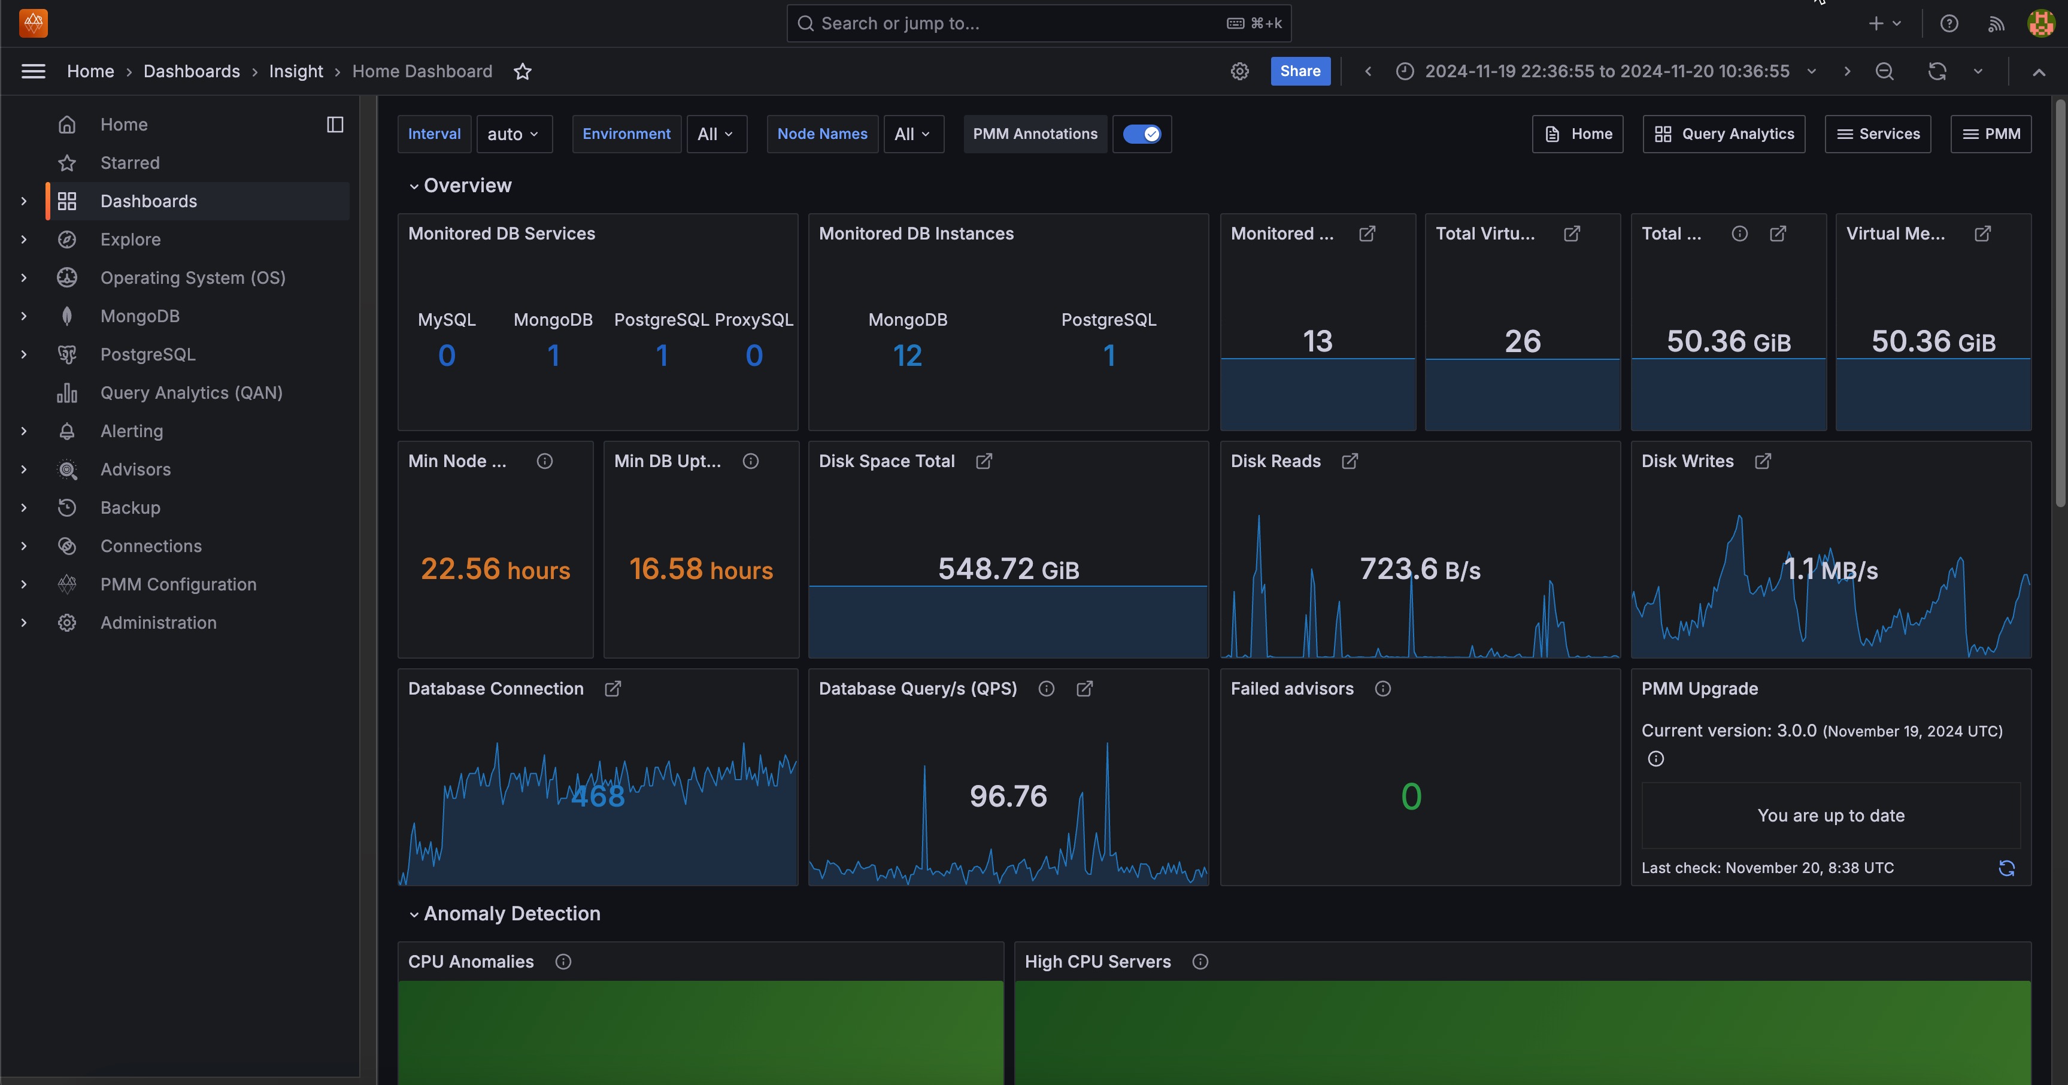Viewport: 2068px width, 1085px height.
Task: Click PMM Upgrade check-for-updates refresh icon
Action: pos(2006,868)
